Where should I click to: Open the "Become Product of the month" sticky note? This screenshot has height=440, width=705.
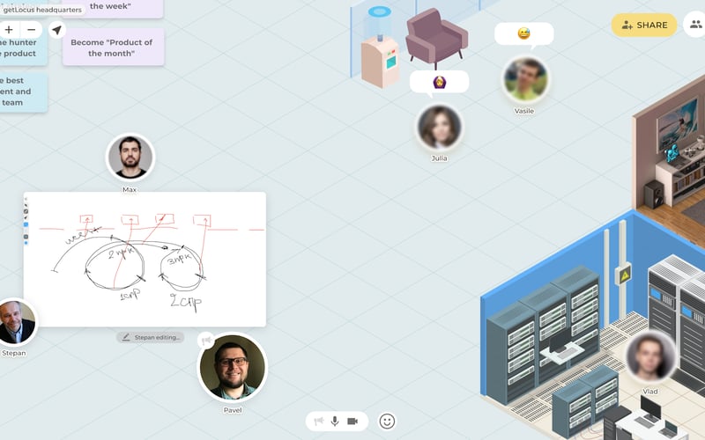pyautogui.click(x=113, y=48)
